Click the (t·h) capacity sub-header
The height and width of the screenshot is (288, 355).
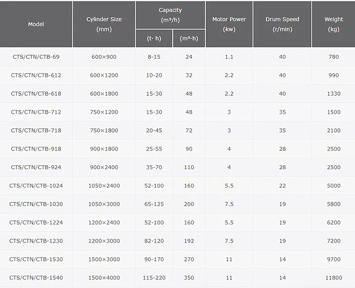[154, 39]
